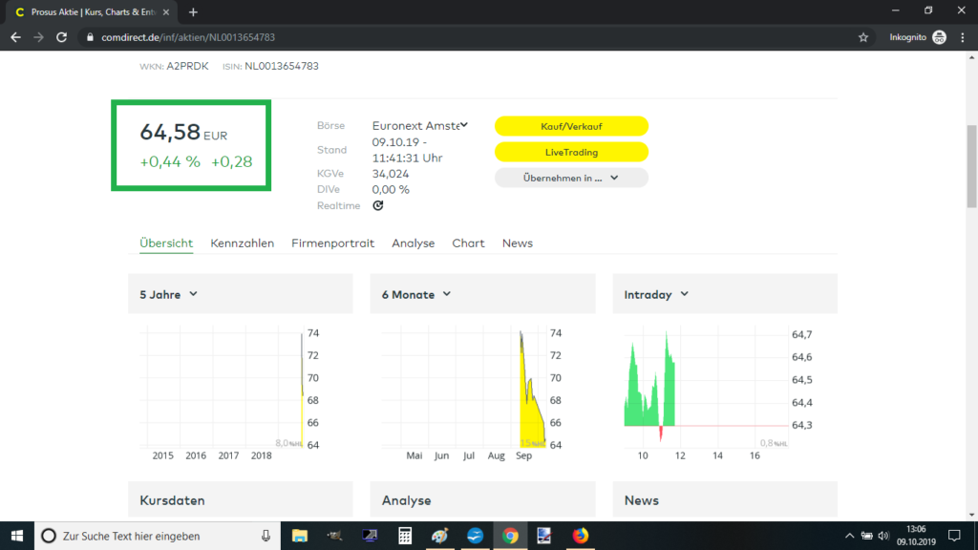
Task: Click the News section heading below charts
Action: pos(641,500)
